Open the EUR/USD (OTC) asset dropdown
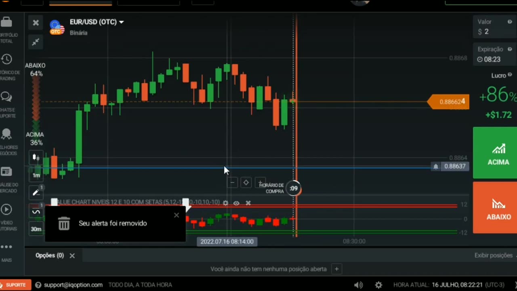Image resolution: width=517 pixels, height=291 pixels. click(97, 22)
